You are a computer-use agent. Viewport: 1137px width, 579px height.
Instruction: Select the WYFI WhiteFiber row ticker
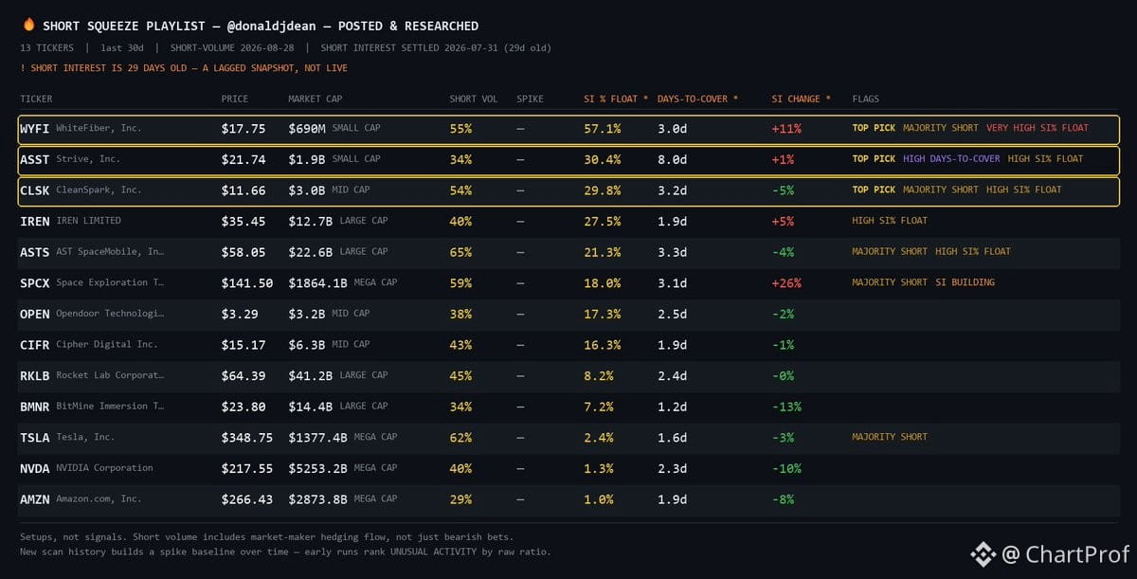tap(35, 128)
